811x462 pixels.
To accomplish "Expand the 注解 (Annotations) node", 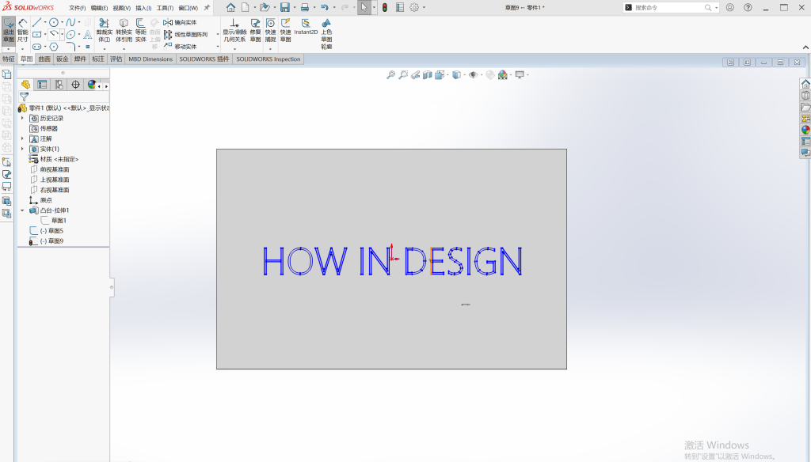I will [22, 138].
